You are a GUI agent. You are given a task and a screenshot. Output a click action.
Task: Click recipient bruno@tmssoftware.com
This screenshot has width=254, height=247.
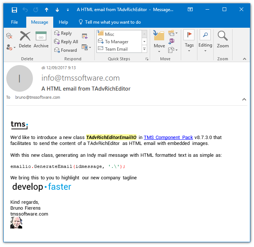point(38,97)
